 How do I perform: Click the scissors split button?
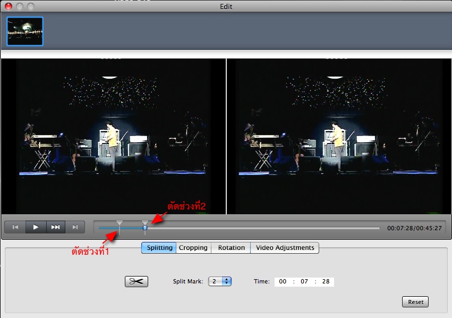137,281
